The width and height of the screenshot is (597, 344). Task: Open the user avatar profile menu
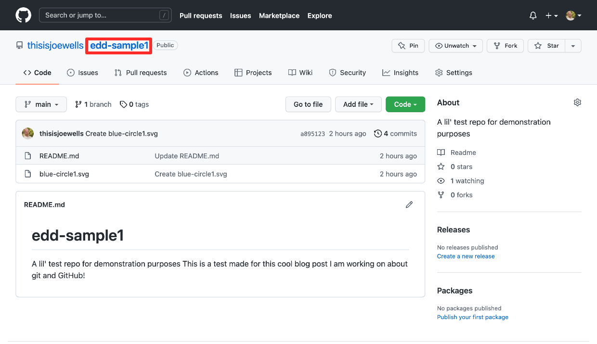tap(573, 15)
